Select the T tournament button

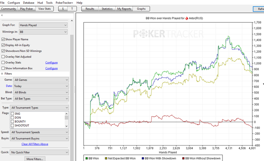(x=72, y=9)
